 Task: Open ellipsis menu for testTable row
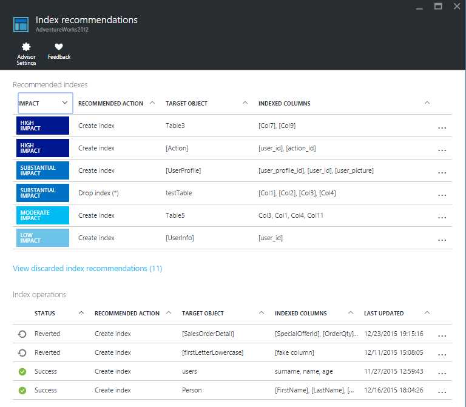(x=442, y=194)
